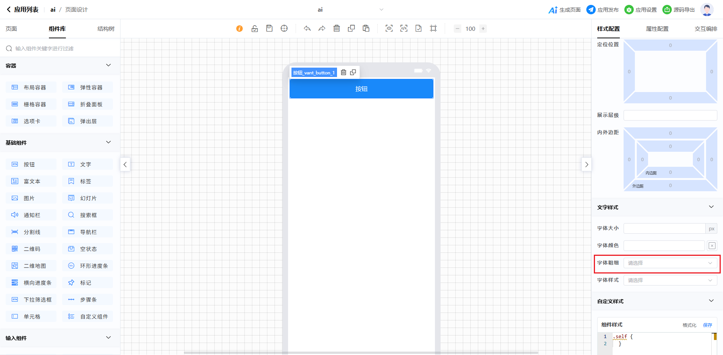Viewport: 723px width, 355px height.
Task: Click the paste clipboard icon in toolbar
Action: [366, 29]
